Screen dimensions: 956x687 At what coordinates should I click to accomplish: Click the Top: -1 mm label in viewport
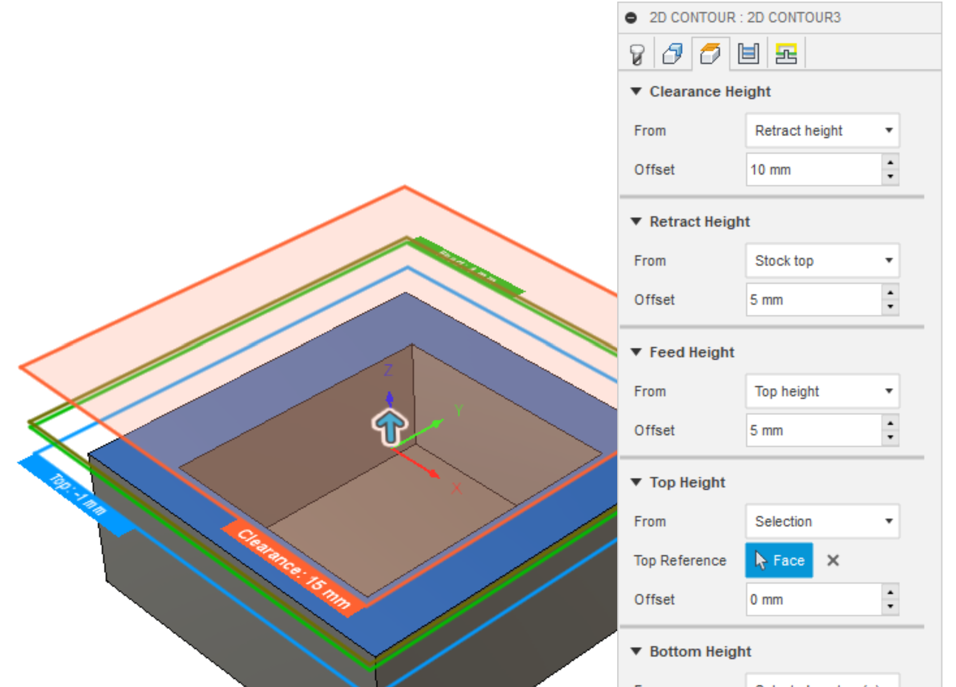[x=77, y=494]
